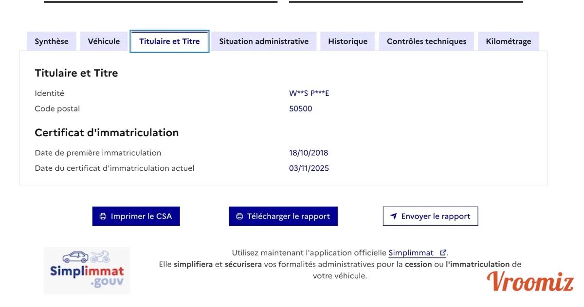Open the Simplimmat.gouv logo image
This screenshot has height=307, width=584.
tap(87, 271)
